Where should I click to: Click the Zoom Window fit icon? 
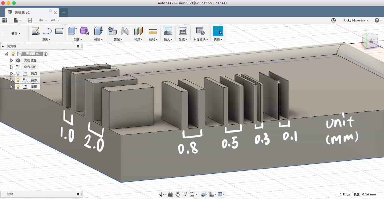[x=192, y=194]
